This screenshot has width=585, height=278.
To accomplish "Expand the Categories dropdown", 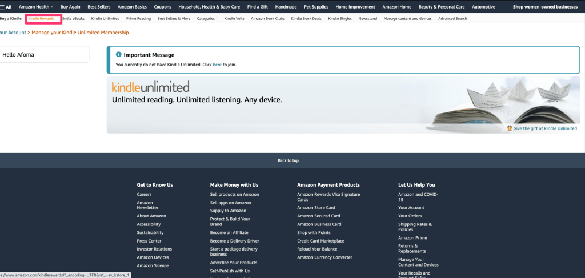I will [x=207, y=19].
